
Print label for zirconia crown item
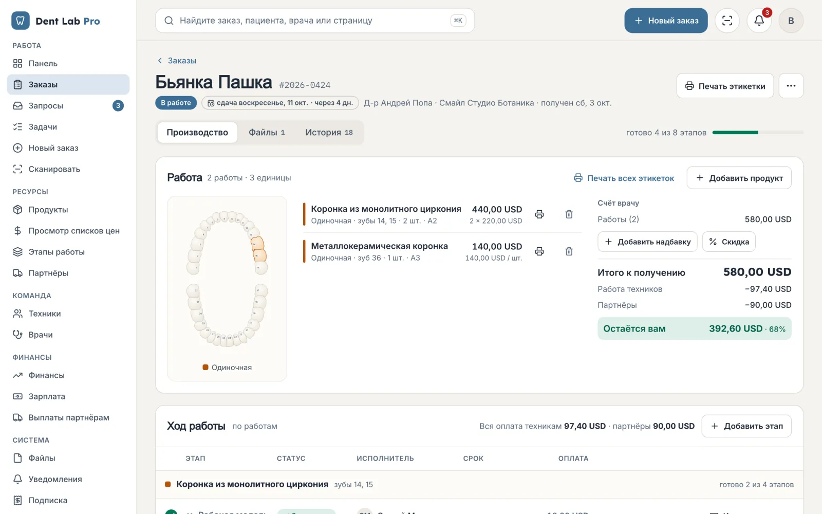(539, 214)
